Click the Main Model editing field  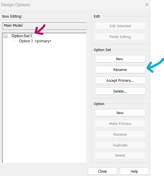[x=44, y=26]
